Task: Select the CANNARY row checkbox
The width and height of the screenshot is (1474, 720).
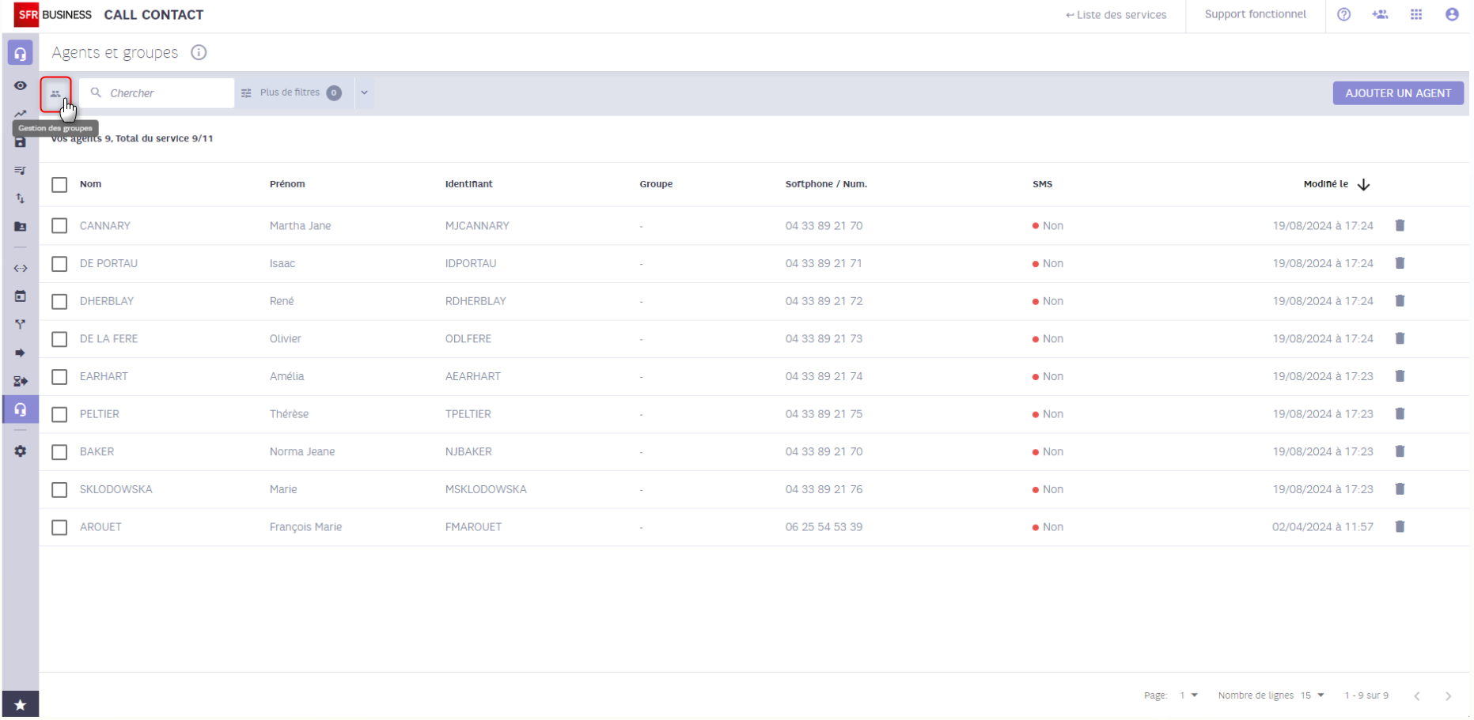Action: [x=59, y=226]
